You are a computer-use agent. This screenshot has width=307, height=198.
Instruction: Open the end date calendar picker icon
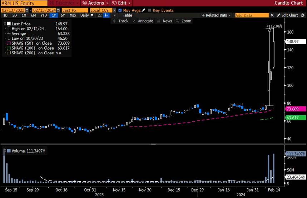pyautogui.click(x=58, y=10)
